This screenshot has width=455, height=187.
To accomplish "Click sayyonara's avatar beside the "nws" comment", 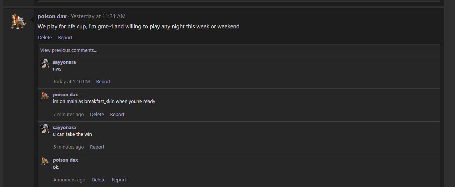I will coord(45,63).
